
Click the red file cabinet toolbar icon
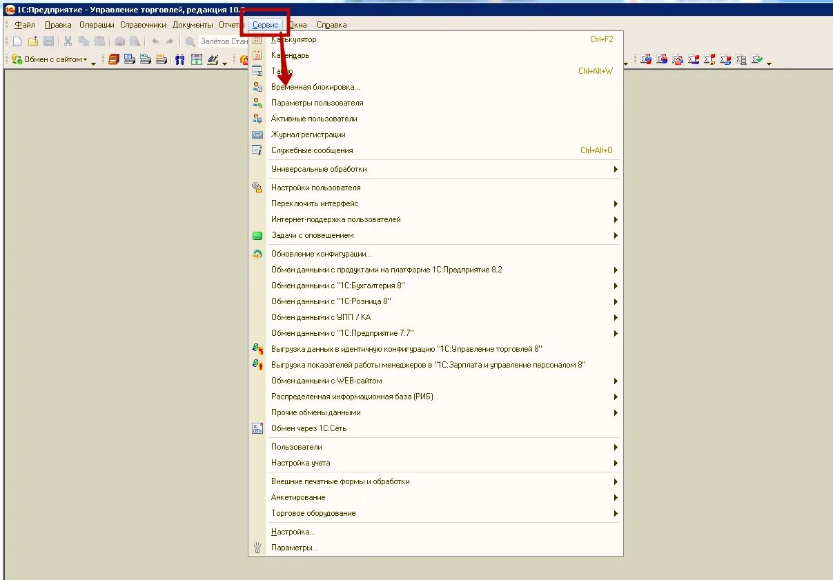click(114, 59)
